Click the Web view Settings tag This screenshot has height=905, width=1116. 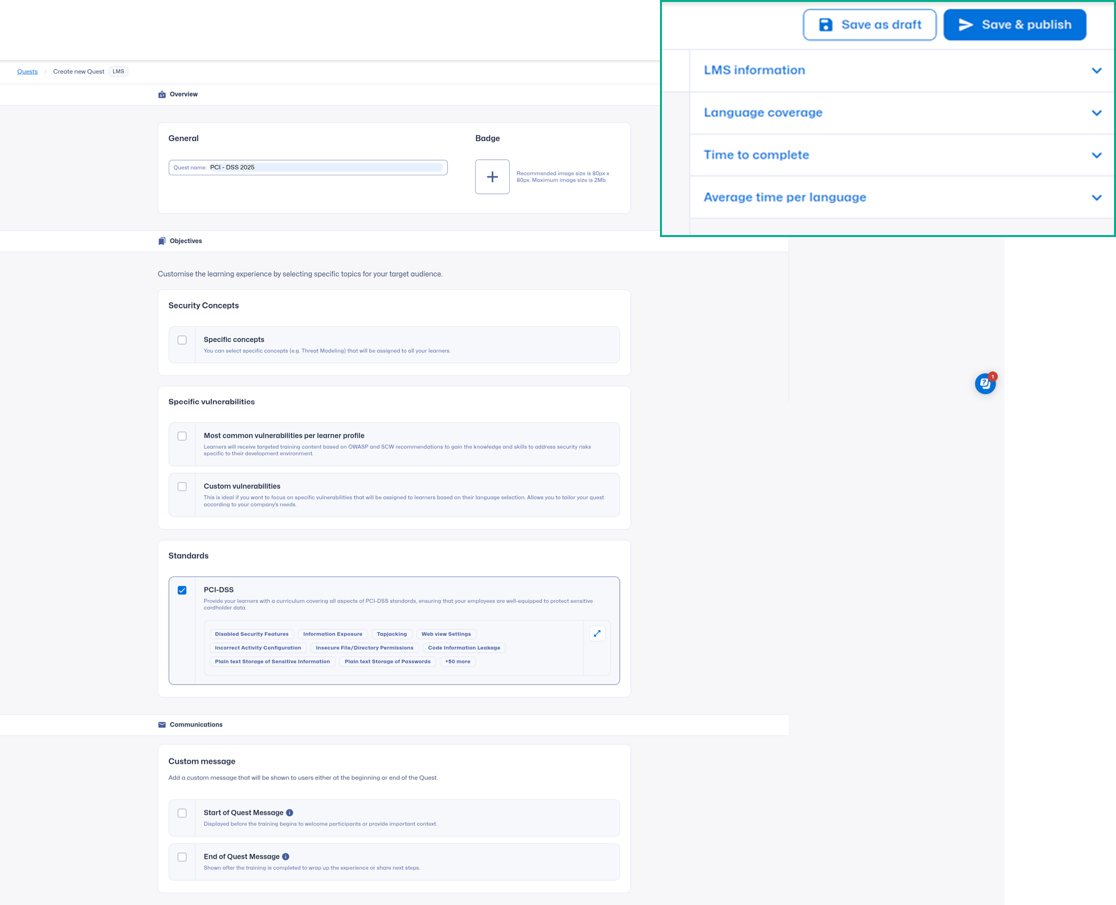pos(446,634)
